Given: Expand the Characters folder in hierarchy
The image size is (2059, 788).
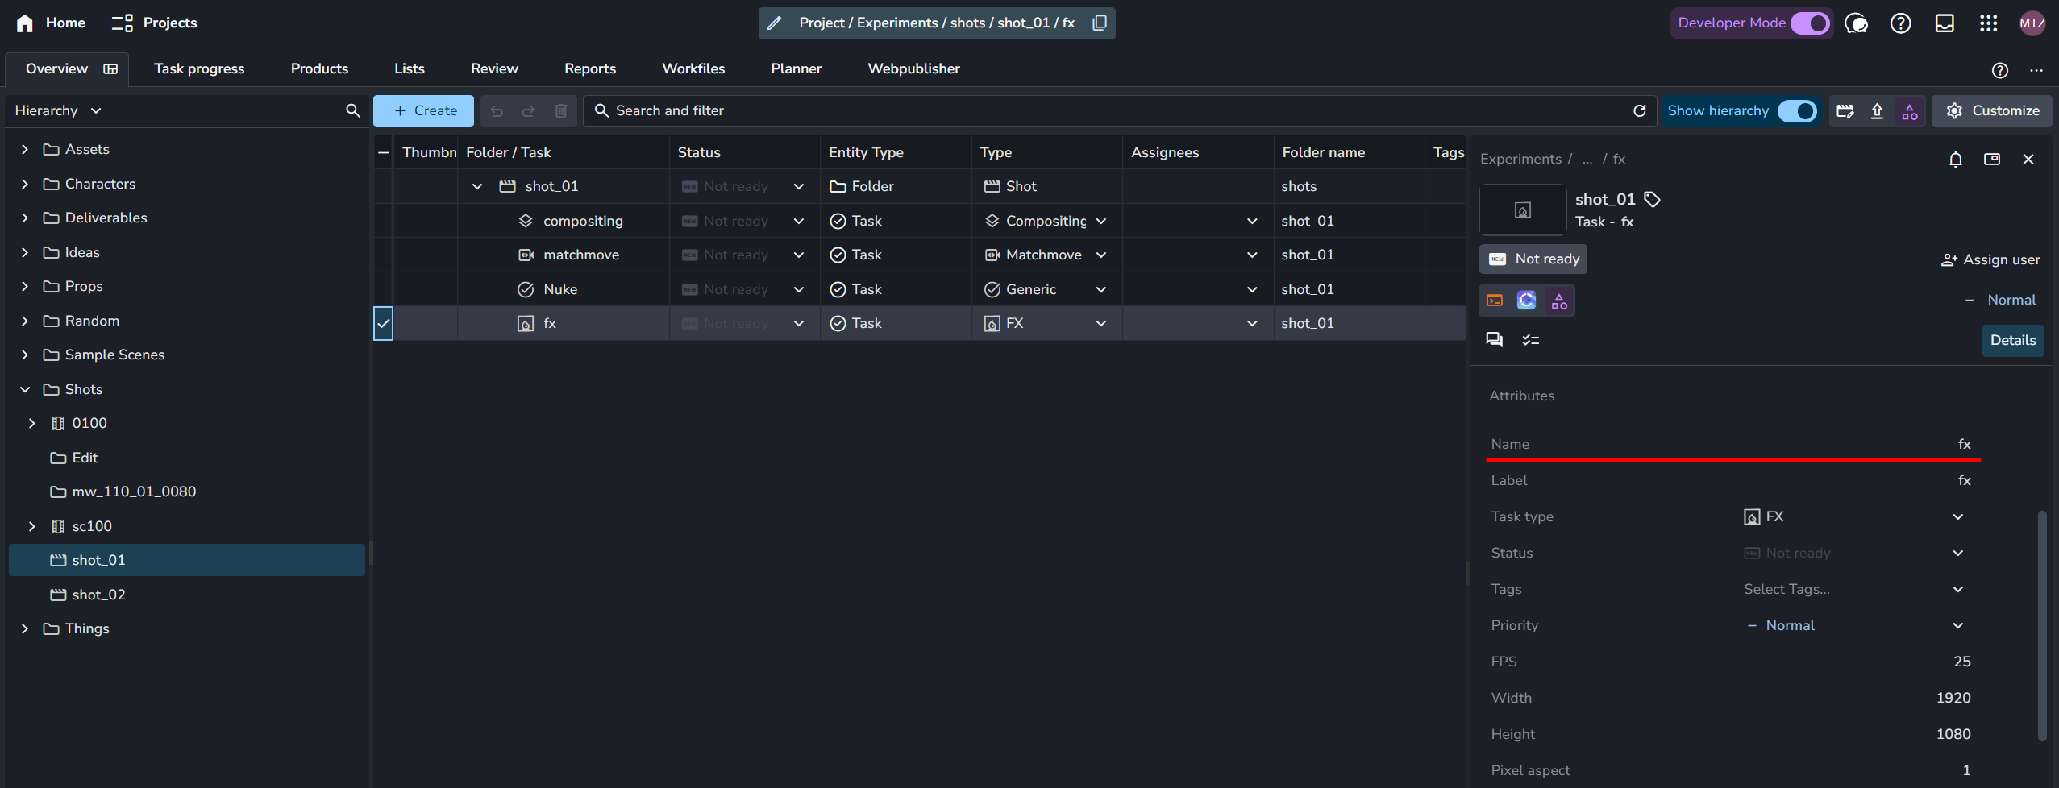Looking at the screenshot, I should 25,184.
